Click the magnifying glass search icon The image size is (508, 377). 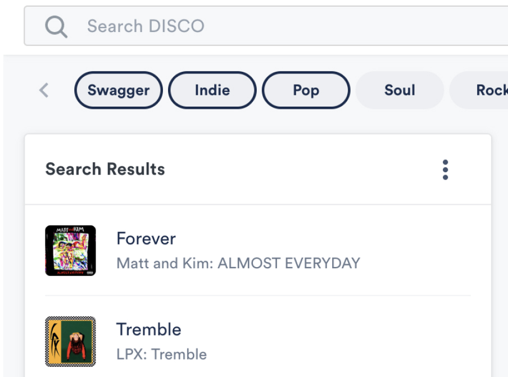pos(56,27)
